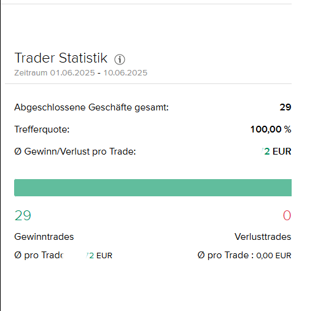Click the green win-rate progress bar

[x=153, y=188]
